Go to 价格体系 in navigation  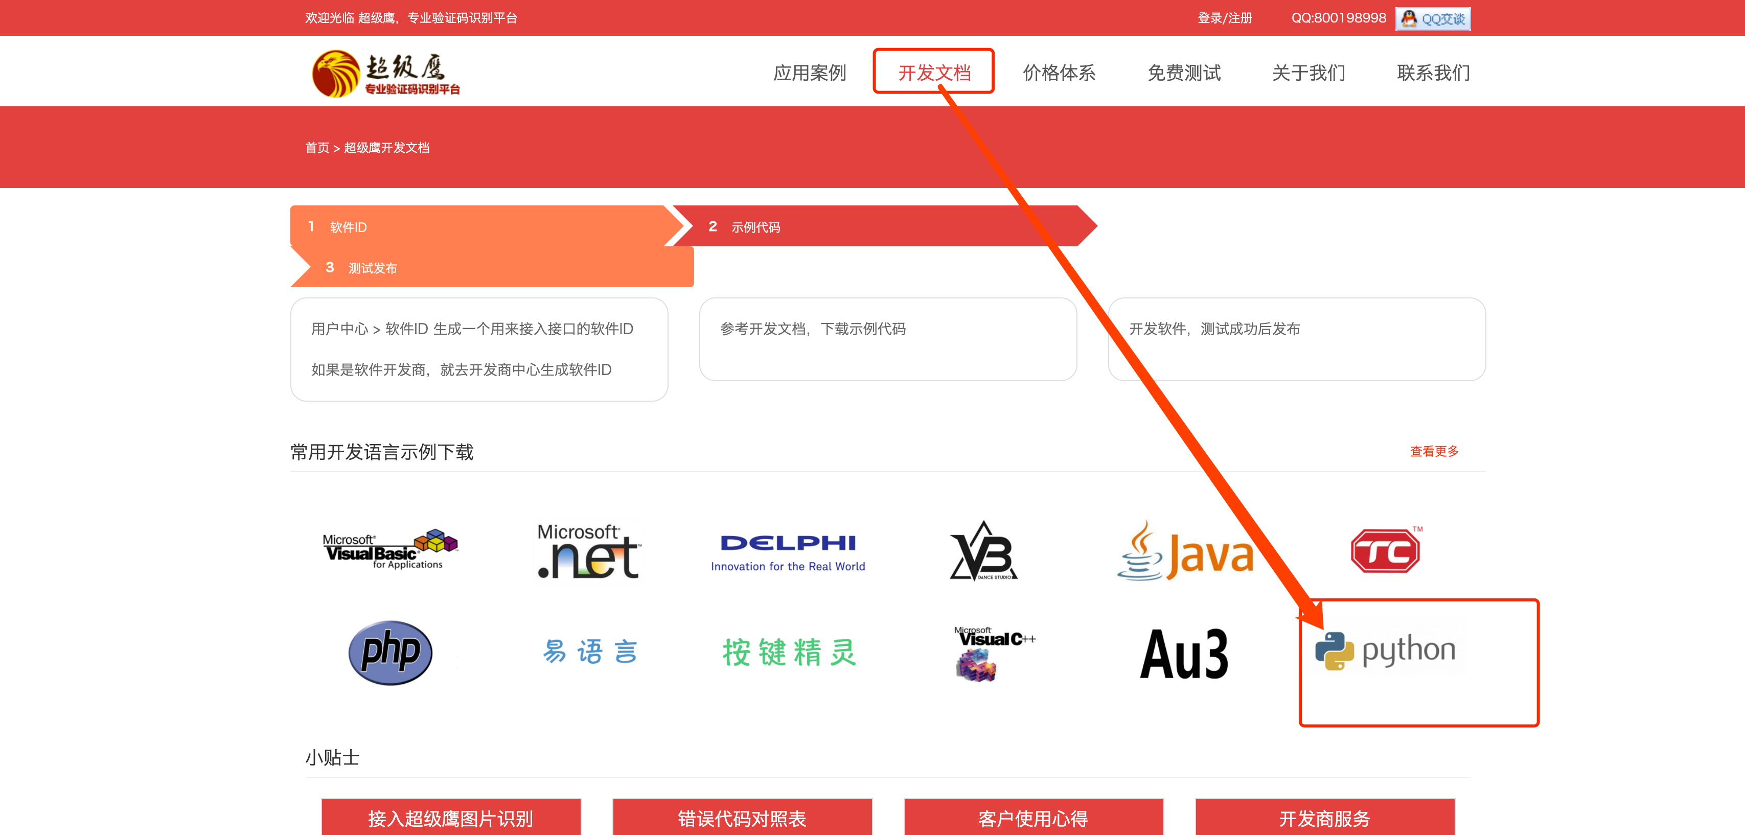point(1059,73)
